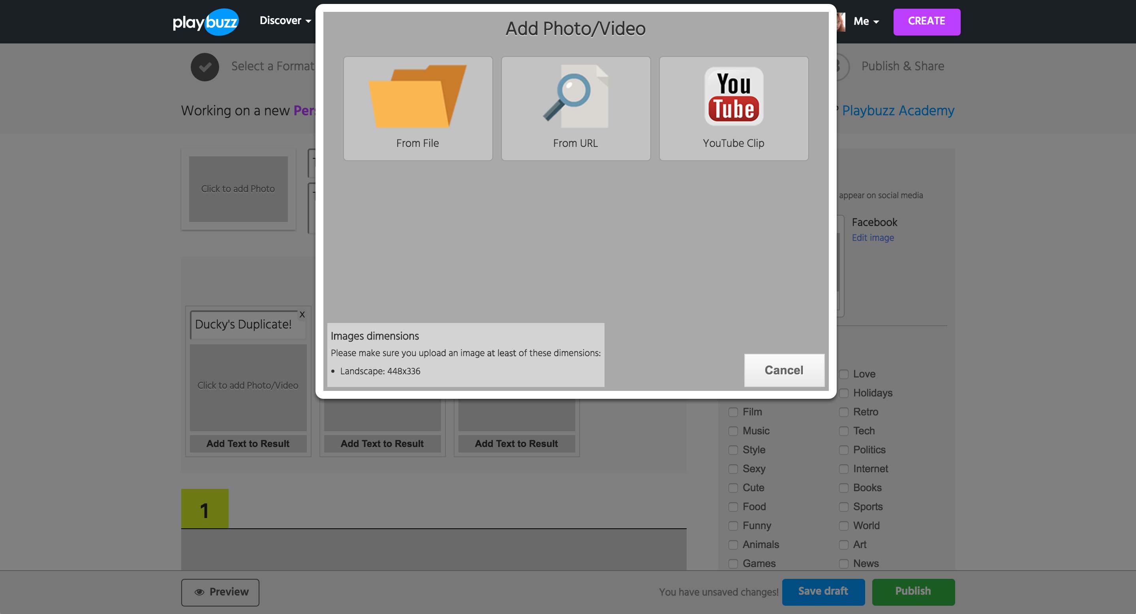Viewport: 1136px width, 614px height.
Task: Click the Playbuzz logo
Action: pyautogui.click(x=205, y=22)
